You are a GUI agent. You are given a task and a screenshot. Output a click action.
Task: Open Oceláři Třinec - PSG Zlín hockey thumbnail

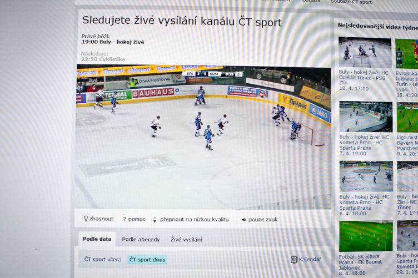(x=365, y=52)
